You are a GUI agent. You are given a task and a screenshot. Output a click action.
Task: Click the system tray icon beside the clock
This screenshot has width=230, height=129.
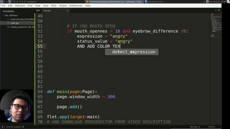click(208, 1)
